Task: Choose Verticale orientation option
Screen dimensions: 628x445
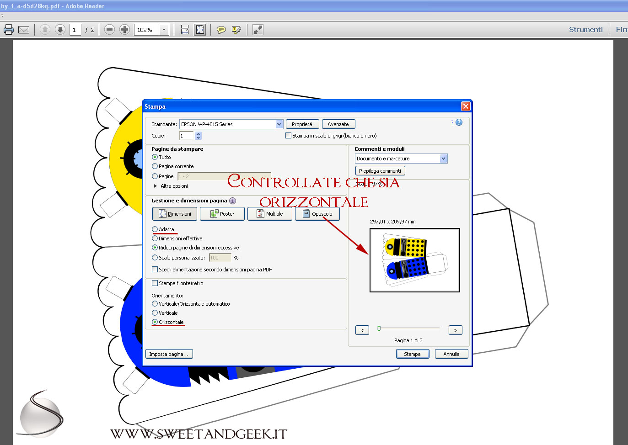Action: coord(155,313)
